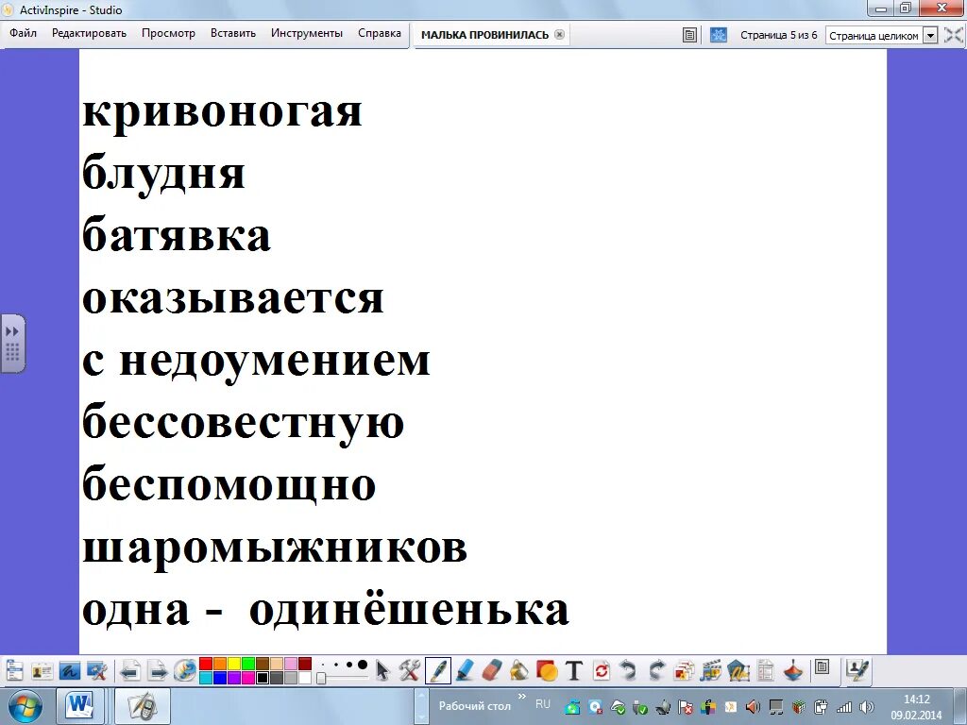Start the ExpressPoll globe icon

[184, 670]
